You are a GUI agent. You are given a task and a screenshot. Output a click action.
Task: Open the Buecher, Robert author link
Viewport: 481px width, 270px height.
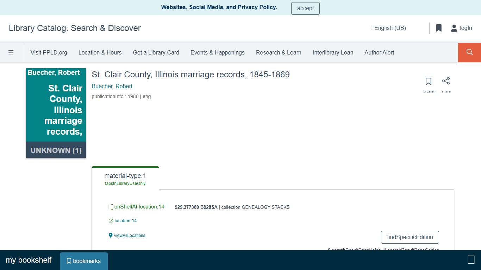coord(112,86)
